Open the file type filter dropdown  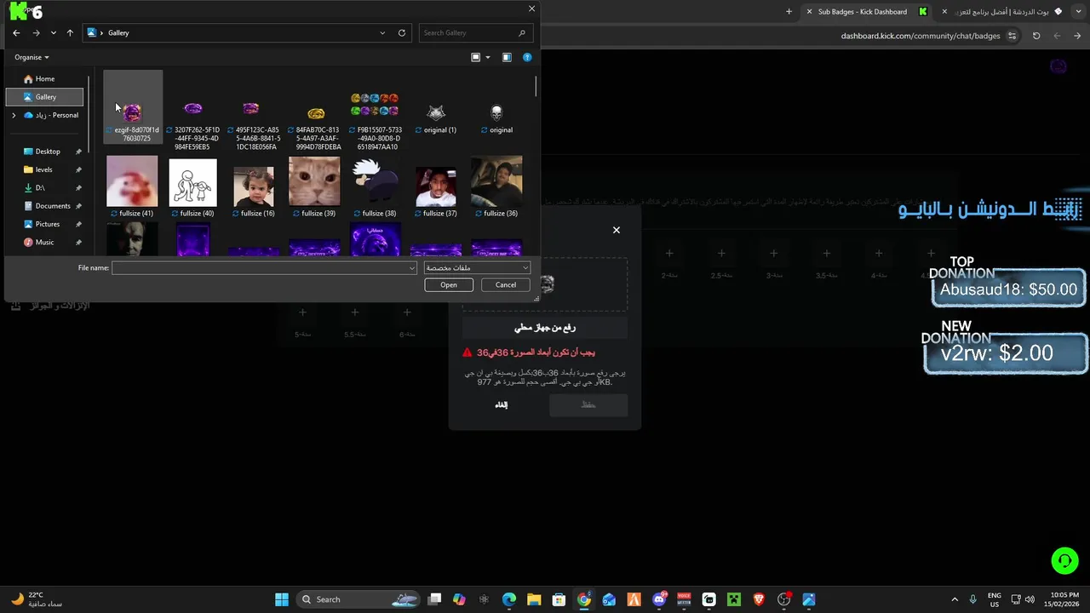(x=477, y=267)
